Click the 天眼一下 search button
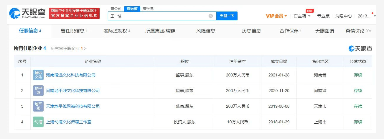This screenshot has width=384, height=139. click(227, 16)
